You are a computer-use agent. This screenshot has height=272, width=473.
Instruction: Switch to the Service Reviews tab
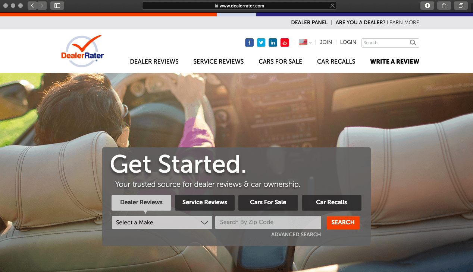pyautogui.click(x=204, y=202)
